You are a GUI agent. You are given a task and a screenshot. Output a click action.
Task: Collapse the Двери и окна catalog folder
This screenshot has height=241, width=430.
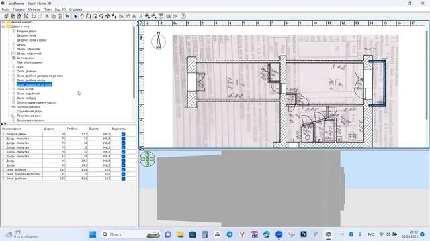(3, 27)
